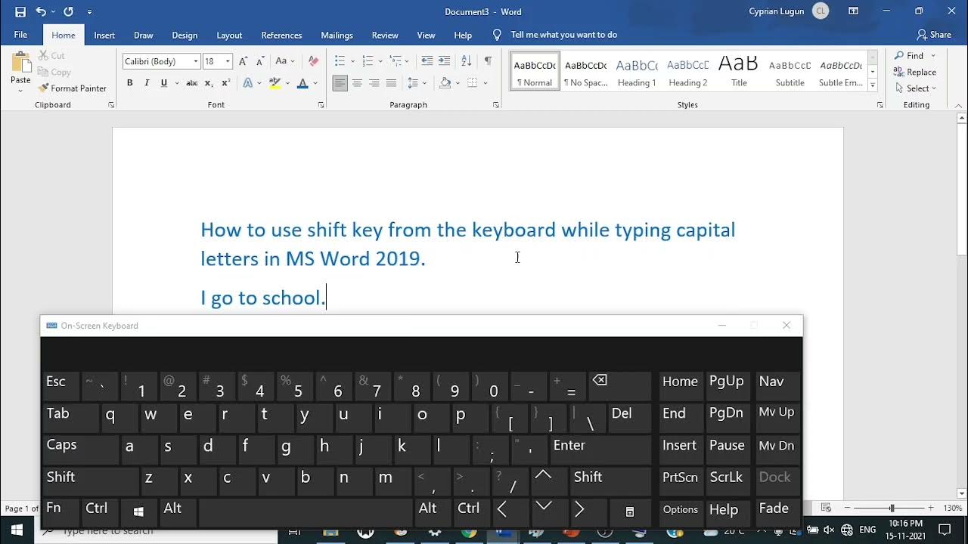Increase paragraph indent
The image size is (968, 544).
pos(444,61)
